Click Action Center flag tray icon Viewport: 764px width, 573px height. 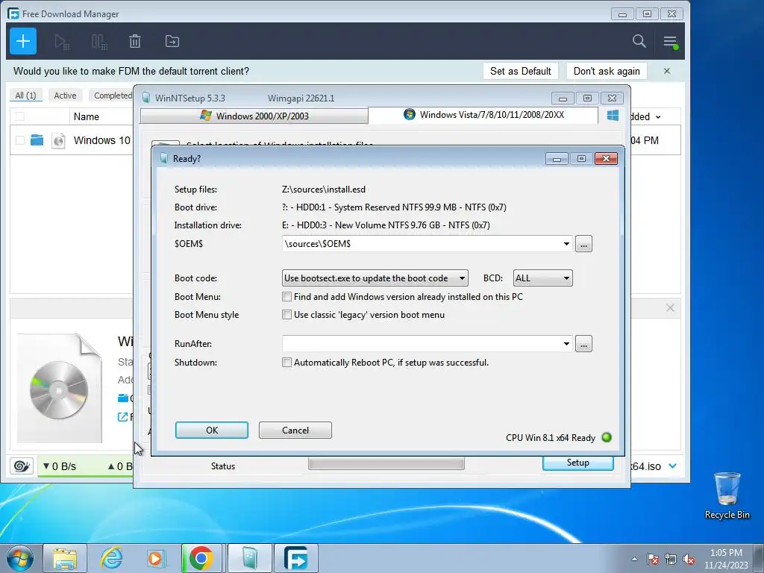point(652,559)
